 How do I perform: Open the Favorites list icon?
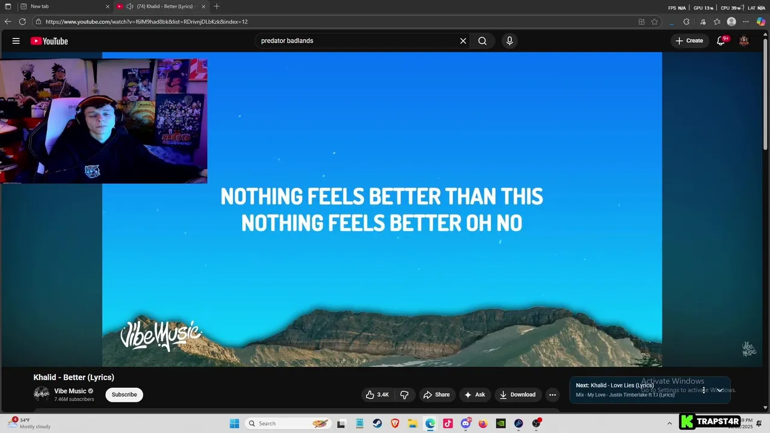[717, 22]
